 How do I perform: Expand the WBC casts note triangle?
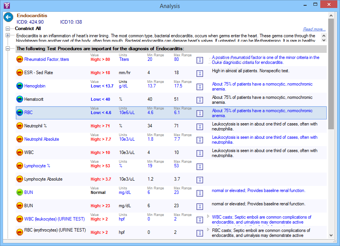(208, 216)
